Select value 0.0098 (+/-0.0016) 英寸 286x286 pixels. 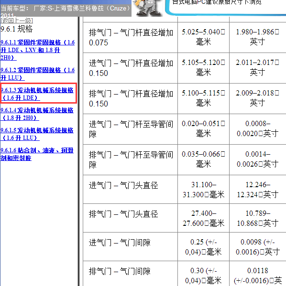coord(257,247)
